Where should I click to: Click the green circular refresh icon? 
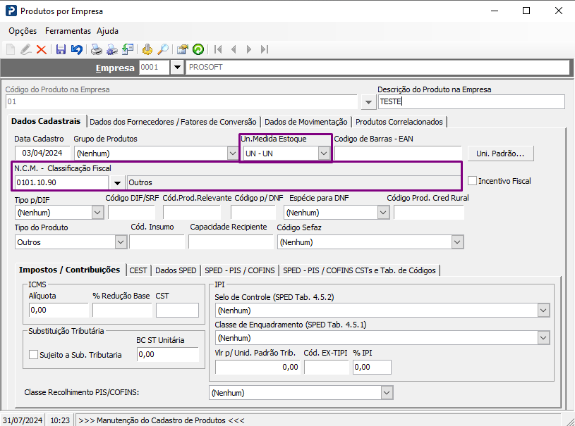click(198, 49)
